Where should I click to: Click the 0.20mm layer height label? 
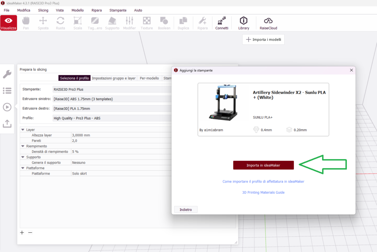click(300, 130)
